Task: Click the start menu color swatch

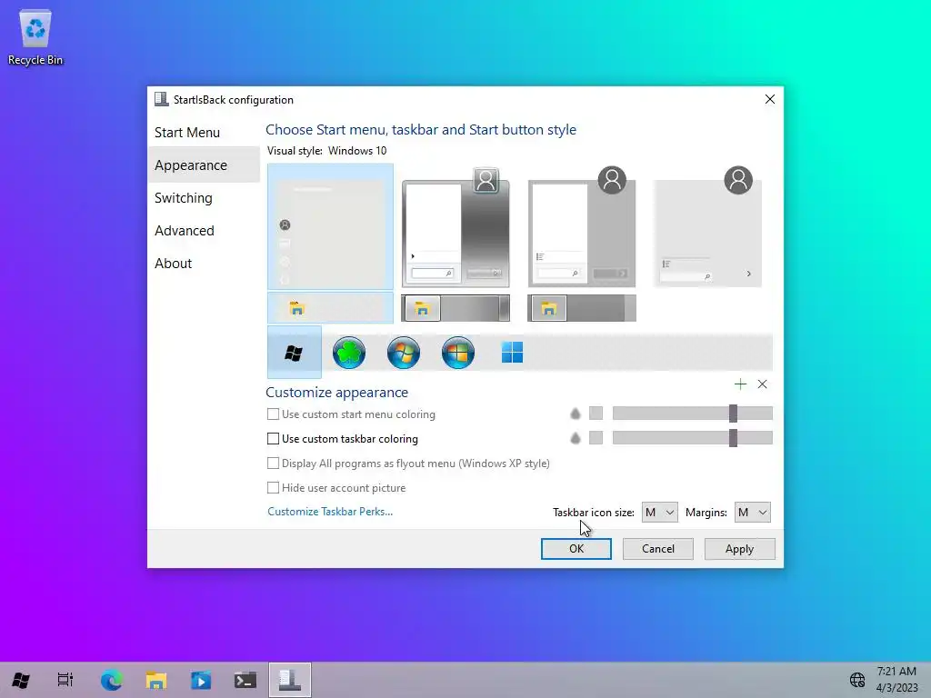Action: 596,414
